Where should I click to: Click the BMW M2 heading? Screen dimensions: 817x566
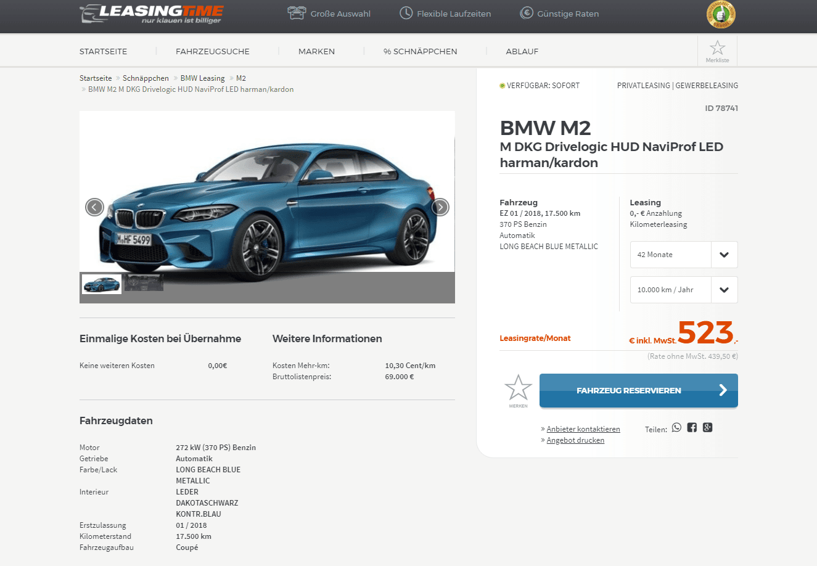pyautogui.click(x=545, y=128)
